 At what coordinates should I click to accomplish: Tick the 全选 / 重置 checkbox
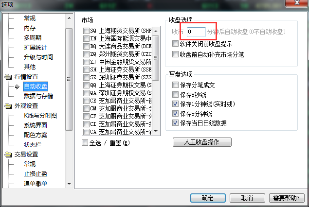click(85, 143)
